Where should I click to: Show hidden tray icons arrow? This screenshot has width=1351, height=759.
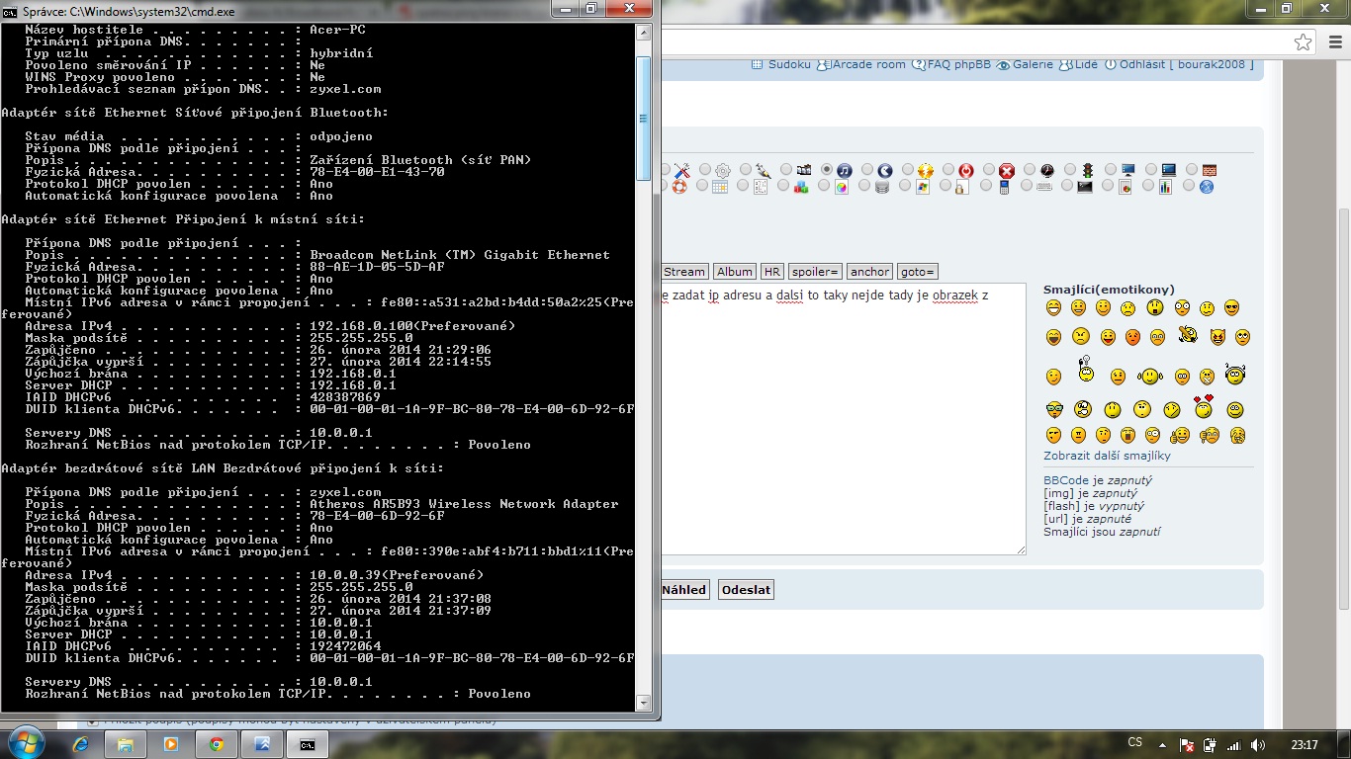click(x=1164, y=745)
